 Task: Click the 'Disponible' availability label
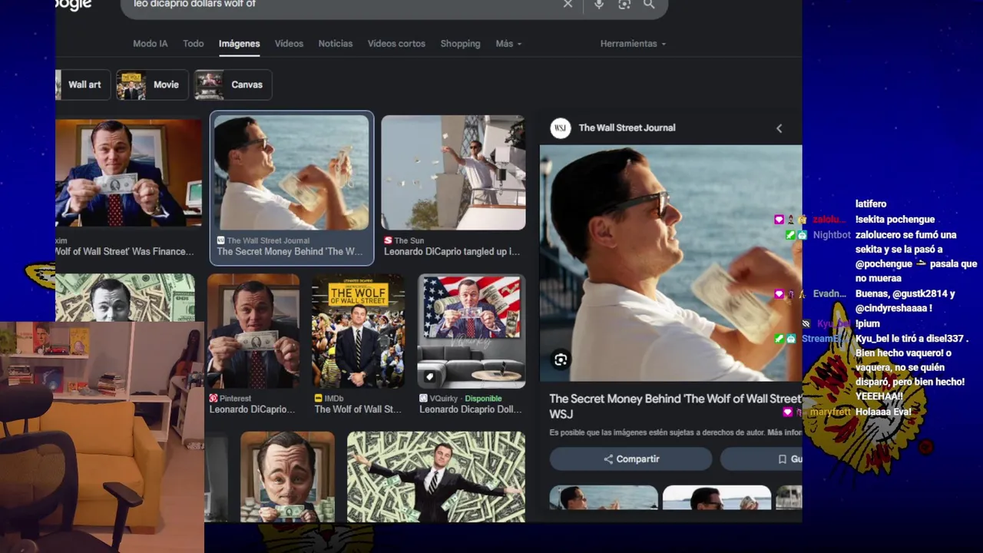tap(483, 399)
